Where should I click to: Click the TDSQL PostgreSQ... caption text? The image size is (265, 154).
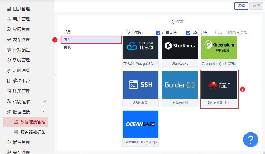pos(140,64)
